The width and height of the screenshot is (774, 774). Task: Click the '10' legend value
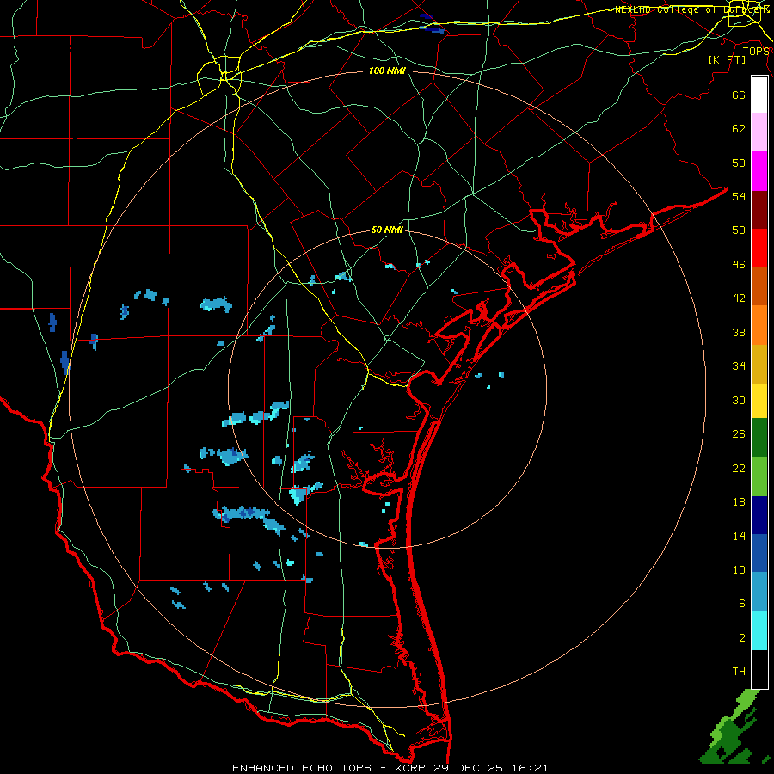click(x=739, y=569)
